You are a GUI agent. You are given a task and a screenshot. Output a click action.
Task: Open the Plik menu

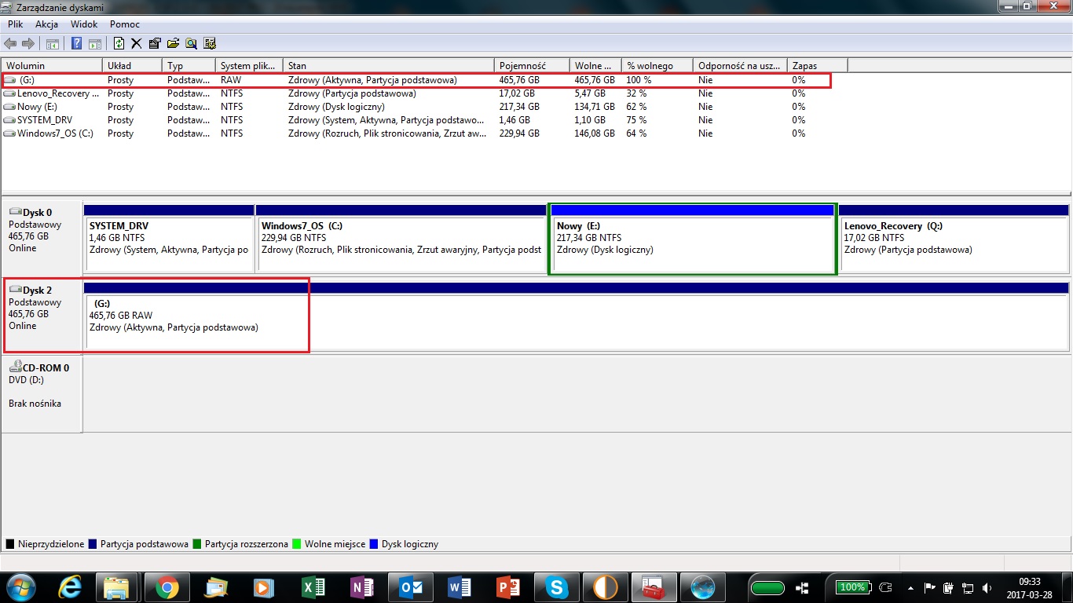(16, 24)
